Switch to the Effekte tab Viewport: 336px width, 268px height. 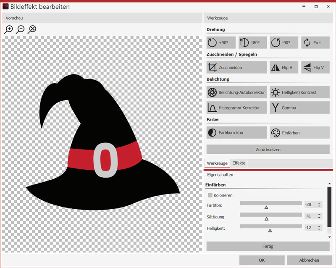(x=239, y=163)
